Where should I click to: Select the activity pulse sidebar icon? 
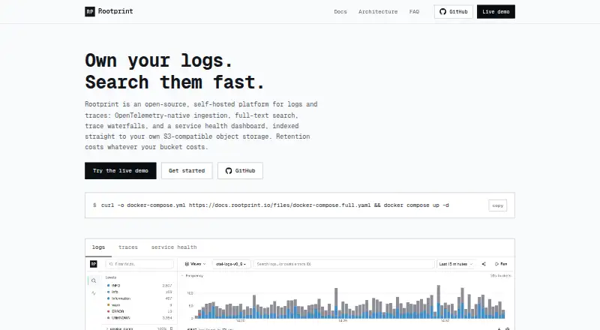(x=94, y=293)
